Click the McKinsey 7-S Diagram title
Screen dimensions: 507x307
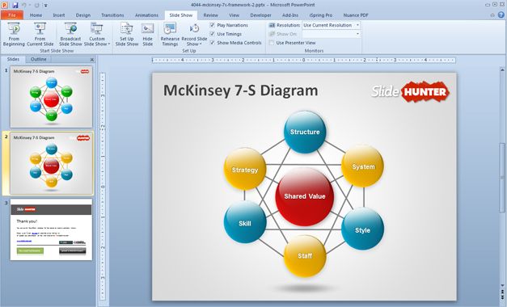pos(241,90)
